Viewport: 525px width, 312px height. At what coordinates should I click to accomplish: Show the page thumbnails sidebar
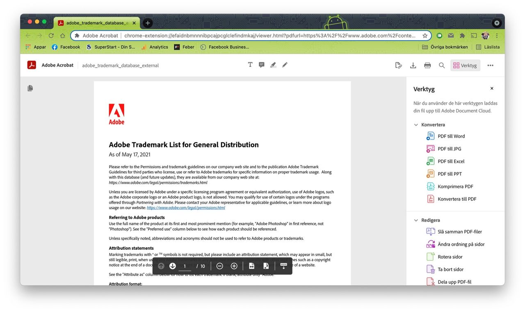30,88
